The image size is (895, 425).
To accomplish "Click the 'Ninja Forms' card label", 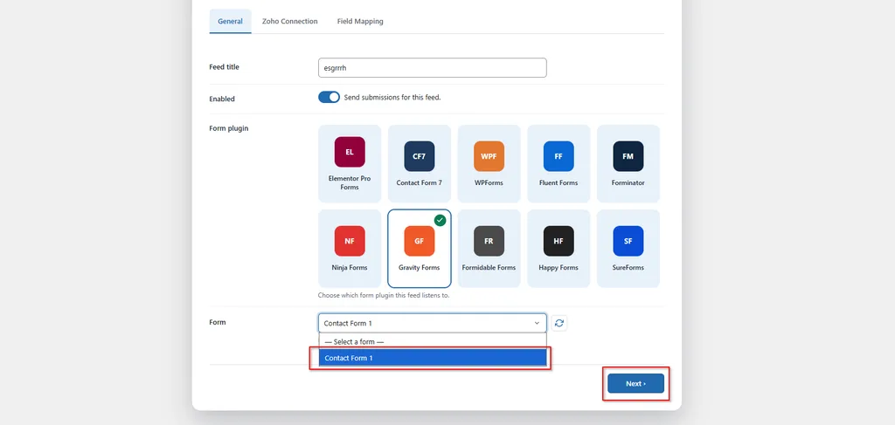I will (x=350, y=267).
